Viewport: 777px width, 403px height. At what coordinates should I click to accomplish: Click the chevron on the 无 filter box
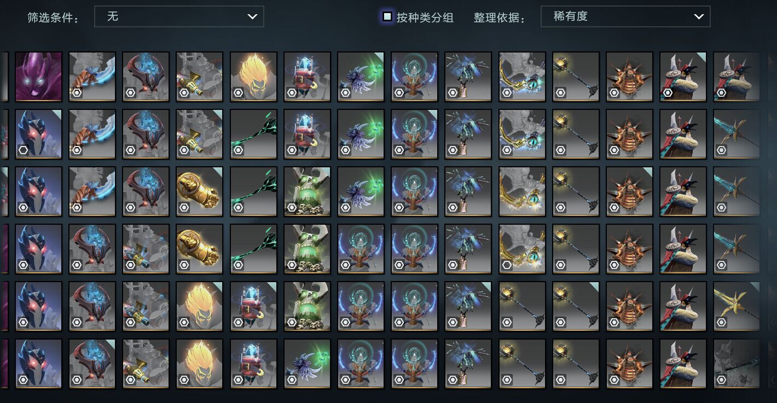252,16
